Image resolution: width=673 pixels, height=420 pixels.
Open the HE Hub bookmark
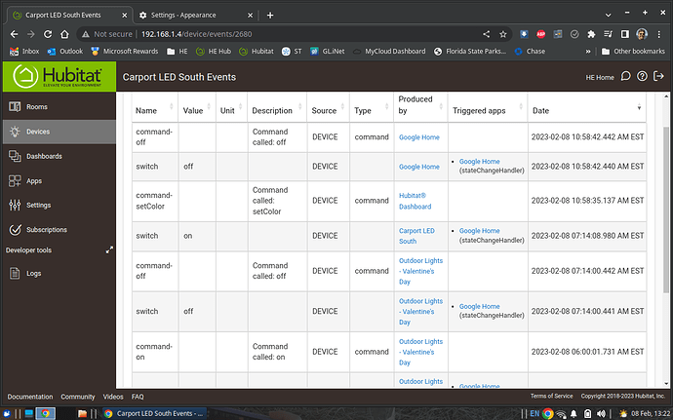click(x=214, y=51)
